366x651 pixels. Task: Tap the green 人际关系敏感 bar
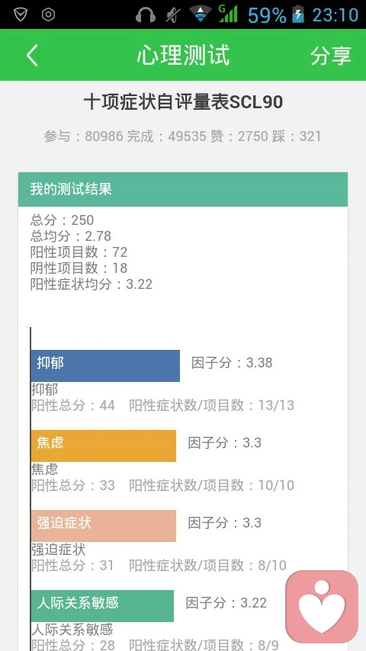[103, 606]
